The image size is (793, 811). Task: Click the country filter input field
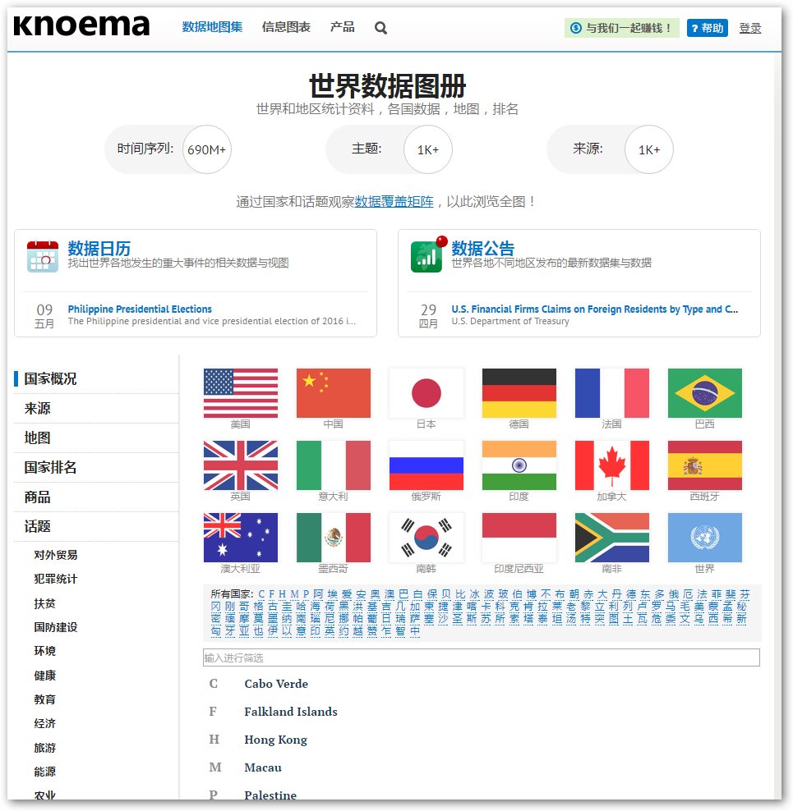click(x=481, y=658)
